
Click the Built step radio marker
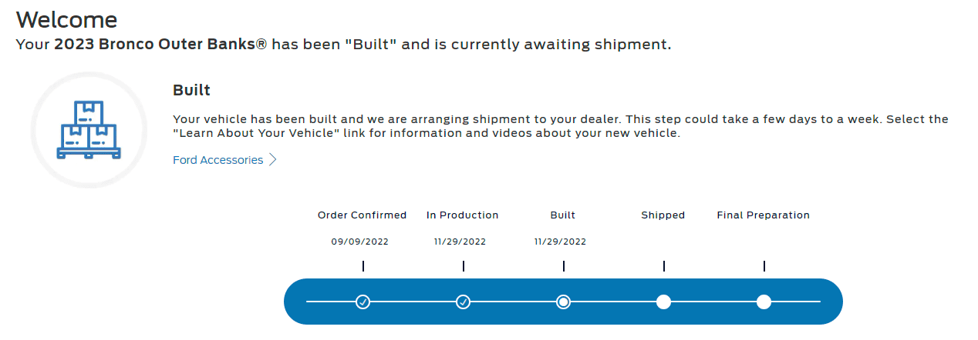click(x=563, y=302)
